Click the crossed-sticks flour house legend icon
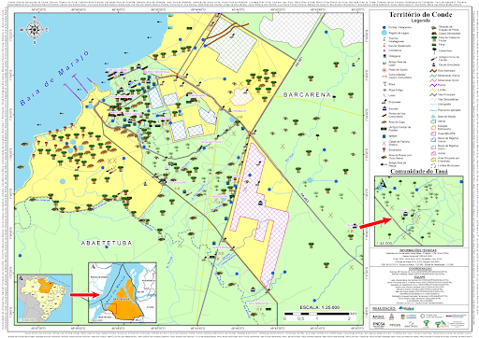479x338 pixels. pyautogui.click(x=384, y=143)
